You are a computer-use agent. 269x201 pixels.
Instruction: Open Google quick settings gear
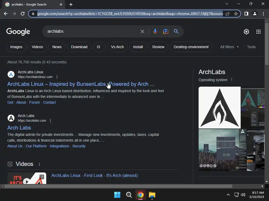point(246,32)
